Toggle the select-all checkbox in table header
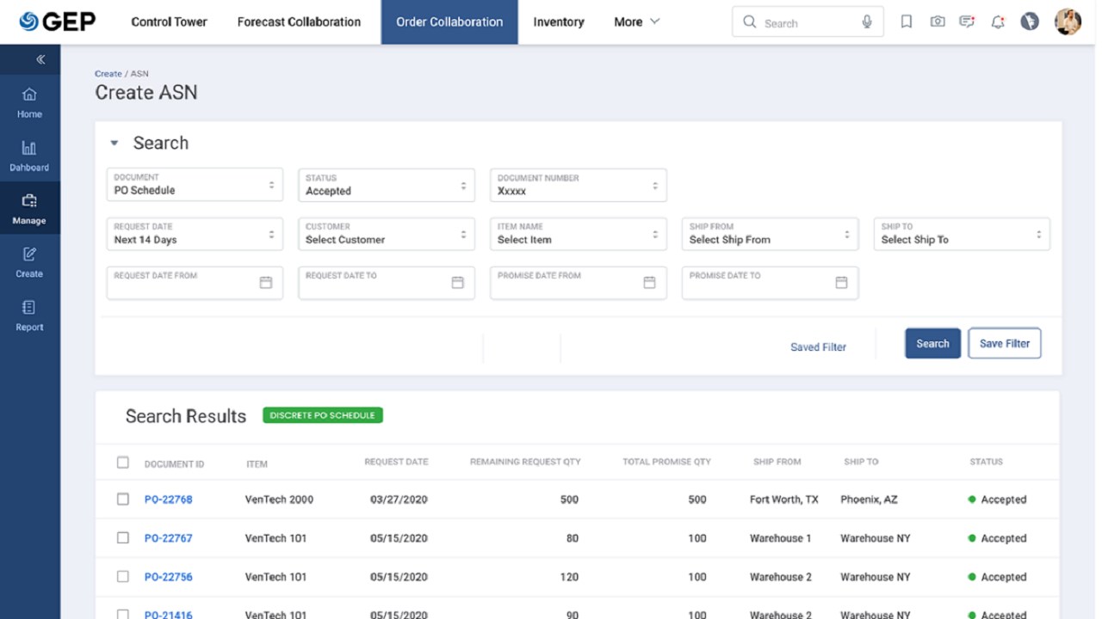 tap(123, 463)
